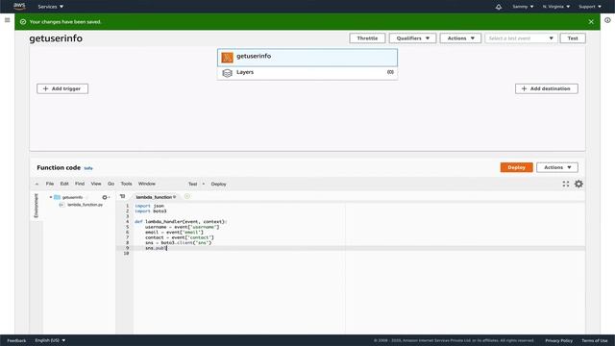
Task: Click the getuserinfo page heading
Action: 56,38
